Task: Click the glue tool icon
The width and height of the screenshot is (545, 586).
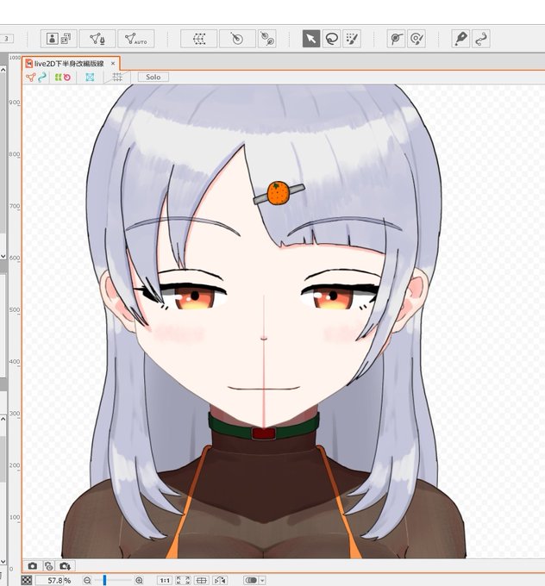Action: coord(396,39)
